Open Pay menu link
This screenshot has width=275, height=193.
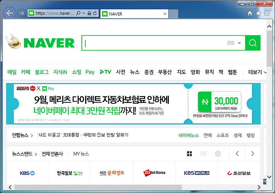(x=90, y=72)
